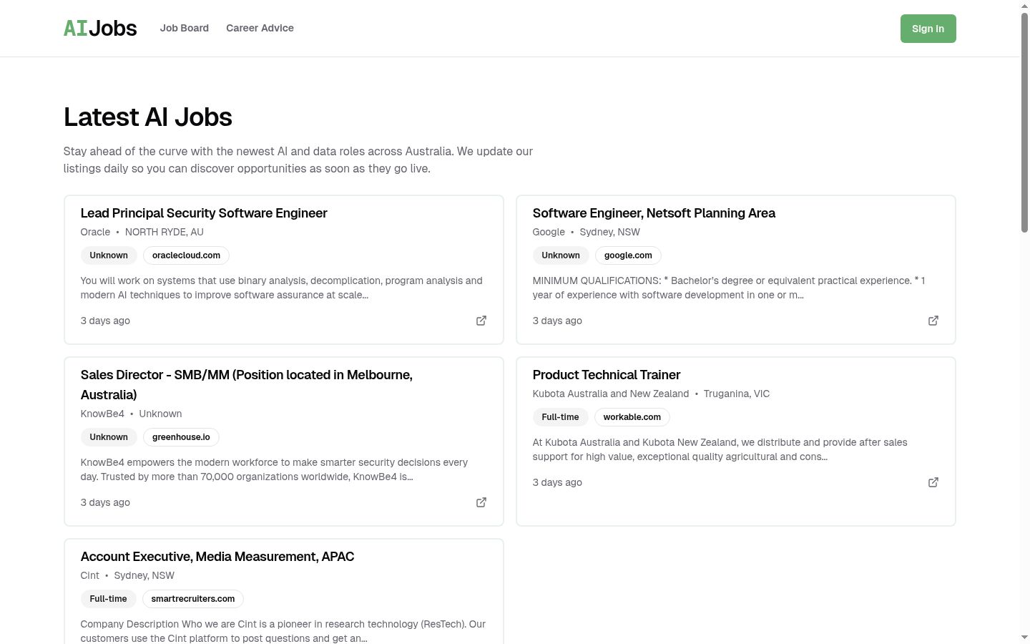Open external link icon on Product Technical Trainer card

click(933, 482)
